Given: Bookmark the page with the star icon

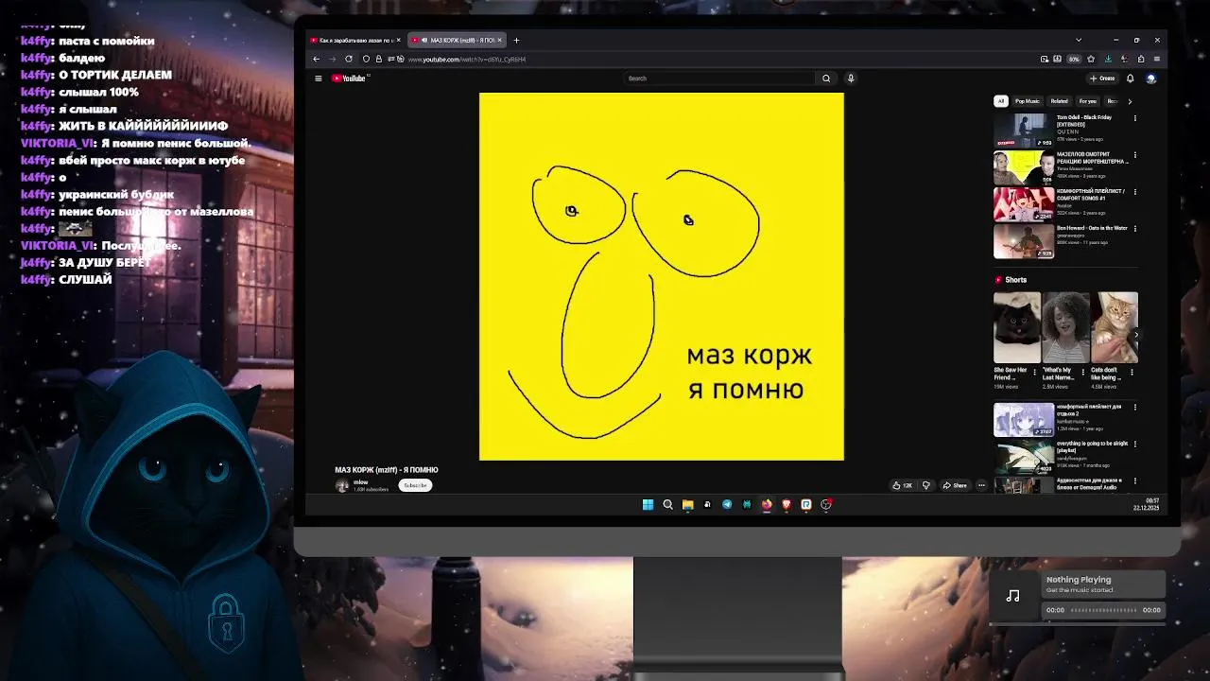Looking at the screenshot, I should tap(1091, 59).
